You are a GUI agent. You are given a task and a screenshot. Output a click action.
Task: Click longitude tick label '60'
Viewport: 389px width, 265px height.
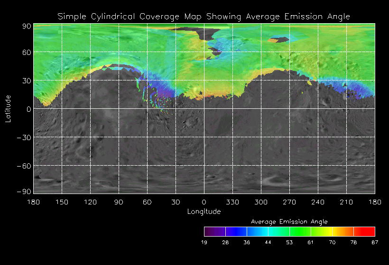[x=147, y=202]
